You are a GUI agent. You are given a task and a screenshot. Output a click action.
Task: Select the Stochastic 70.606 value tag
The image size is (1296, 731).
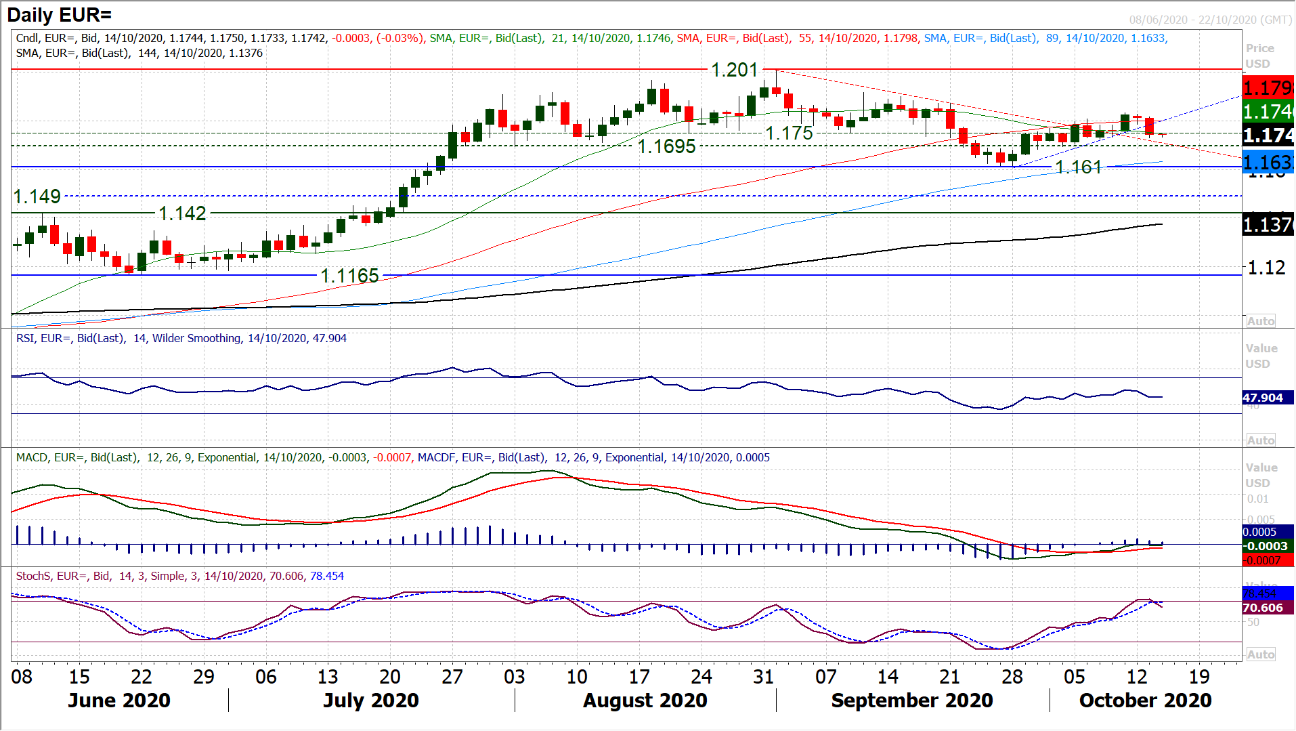[1263, 608]
